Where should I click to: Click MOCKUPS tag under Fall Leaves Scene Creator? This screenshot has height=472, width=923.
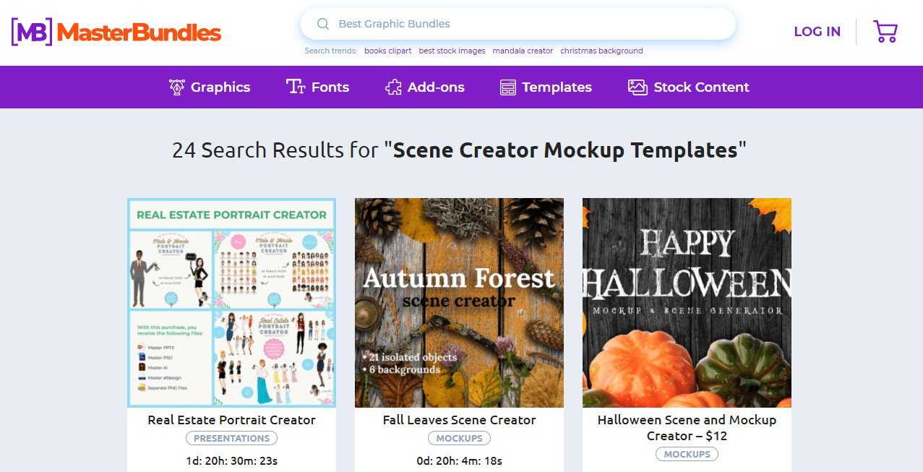[x=459, y=438]
